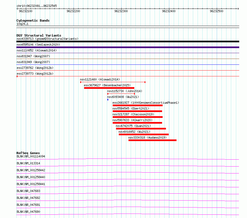Click ruler position 96232500
The height and width of the screenshot is (218, 247).
click(216, 11)
